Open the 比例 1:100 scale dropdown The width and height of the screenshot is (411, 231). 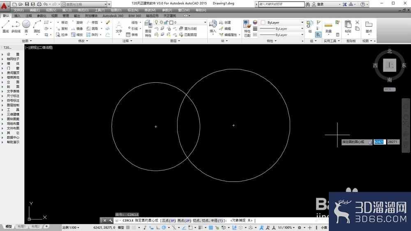[71, 228]
